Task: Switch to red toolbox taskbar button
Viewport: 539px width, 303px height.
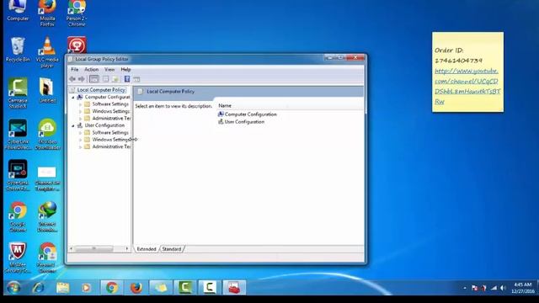Action: click(234, 287)
